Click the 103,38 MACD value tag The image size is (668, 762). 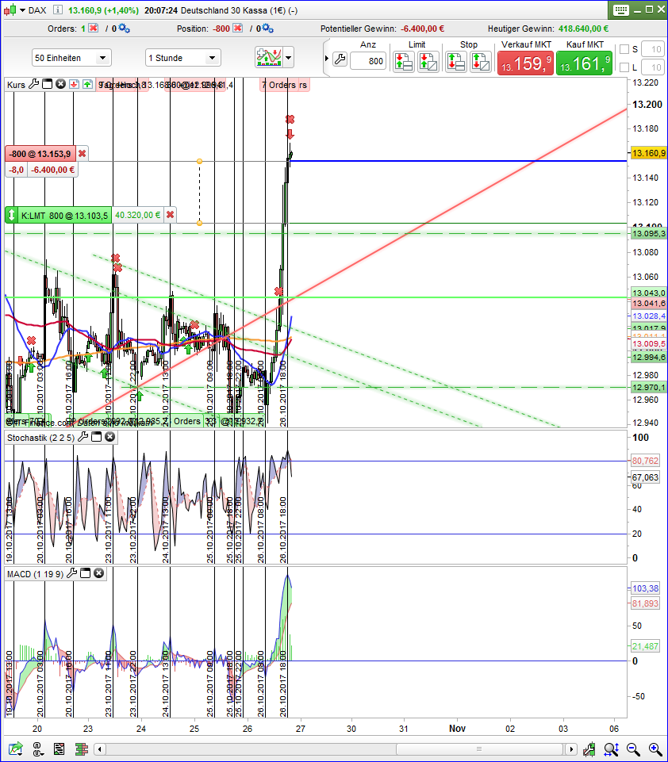[x=645, y=588]
